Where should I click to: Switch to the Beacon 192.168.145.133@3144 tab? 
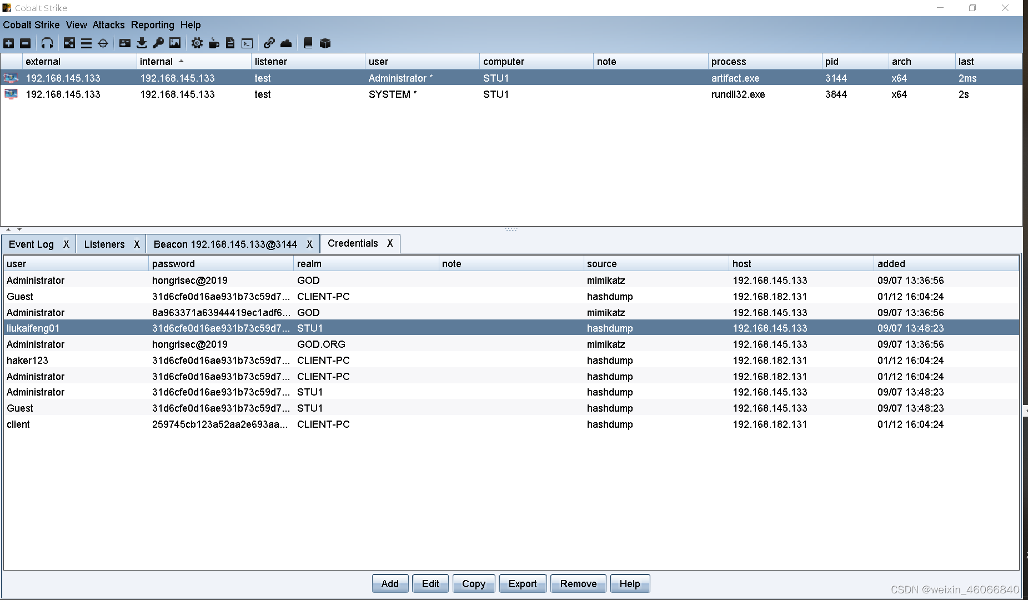click(225, 244)
